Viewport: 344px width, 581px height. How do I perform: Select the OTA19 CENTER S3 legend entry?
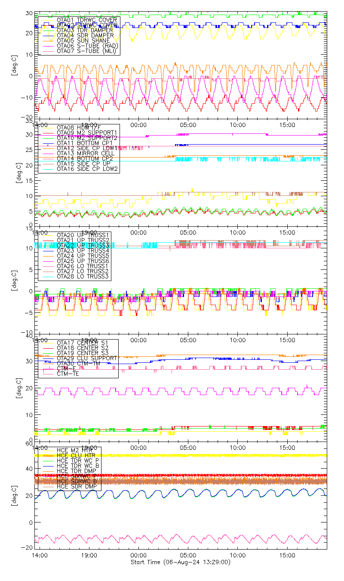(82, 353)
